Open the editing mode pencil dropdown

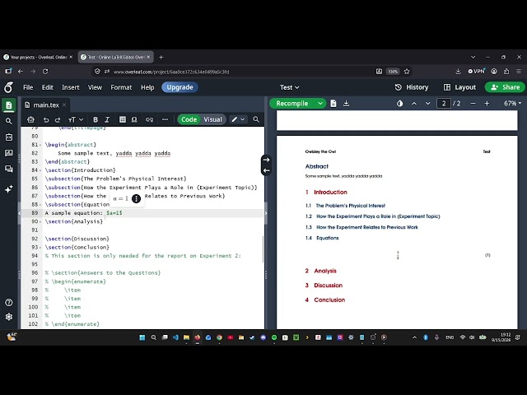click(x=238, y=119)
